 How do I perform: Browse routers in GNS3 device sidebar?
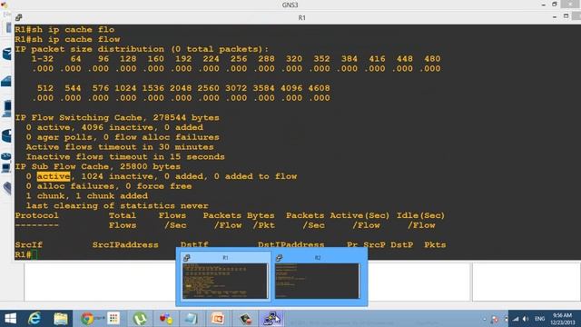(x=7, y=54)
